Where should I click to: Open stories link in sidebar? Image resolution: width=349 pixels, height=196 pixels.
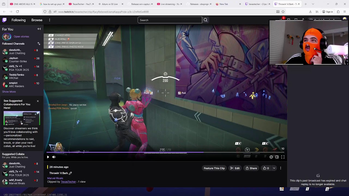[x=21, y=36]
